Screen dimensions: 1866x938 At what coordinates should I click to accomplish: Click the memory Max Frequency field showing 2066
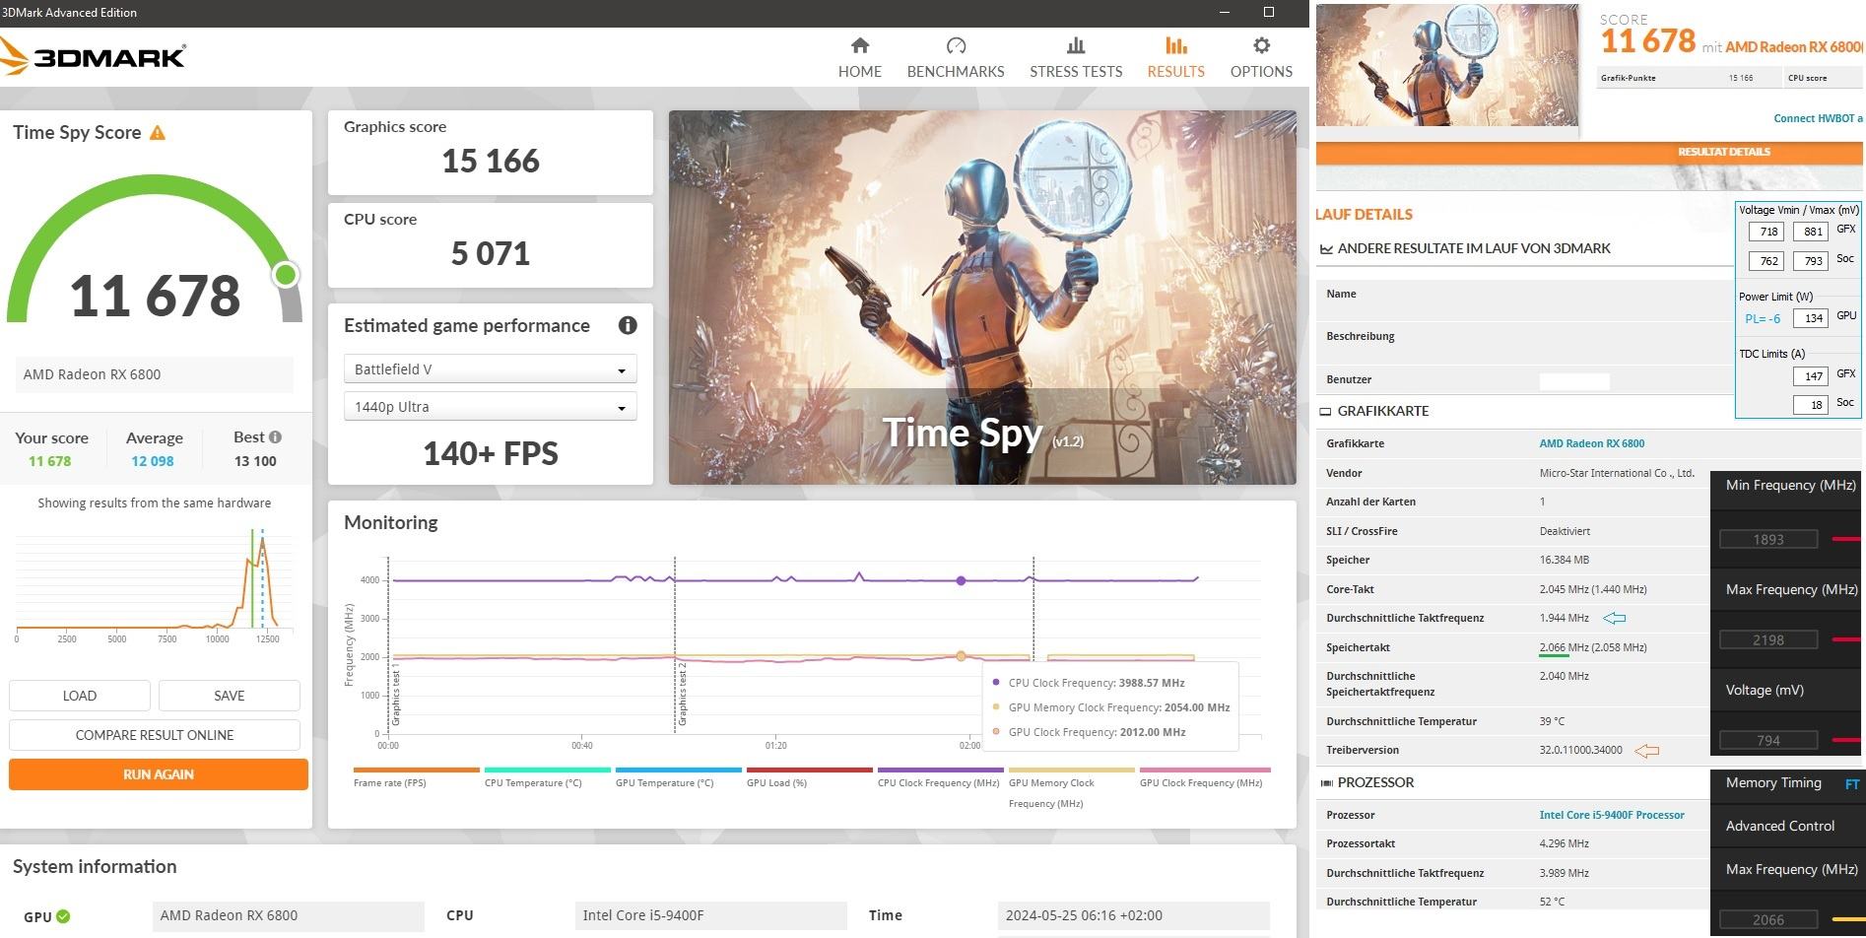pos(1768,919)
